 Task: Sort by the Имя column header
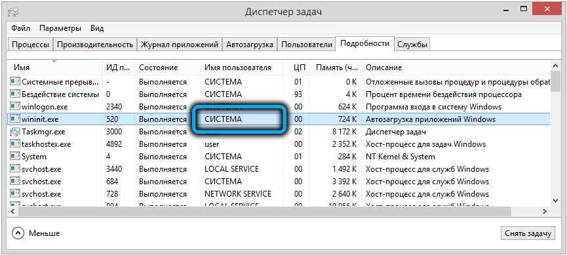(x=55, y=68)
